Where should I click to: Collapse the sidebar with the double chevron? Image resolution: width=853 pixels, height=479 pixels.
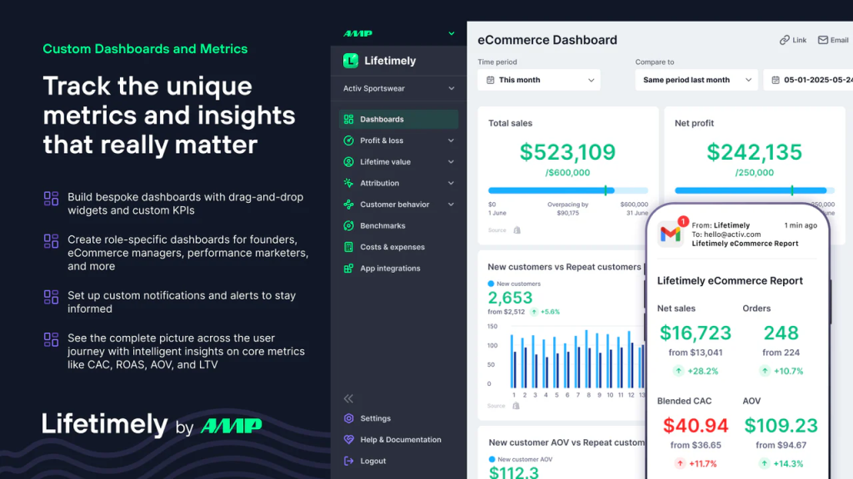(x=348, y=398)
